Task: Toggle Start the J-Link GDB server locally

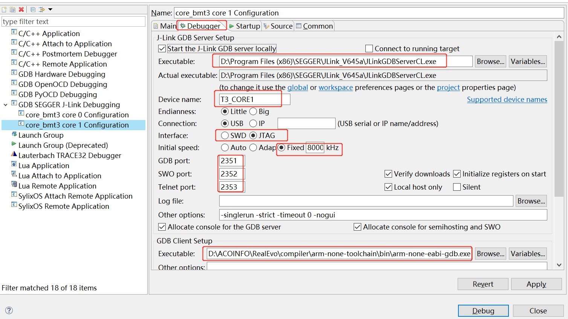Action: [162, 49]
